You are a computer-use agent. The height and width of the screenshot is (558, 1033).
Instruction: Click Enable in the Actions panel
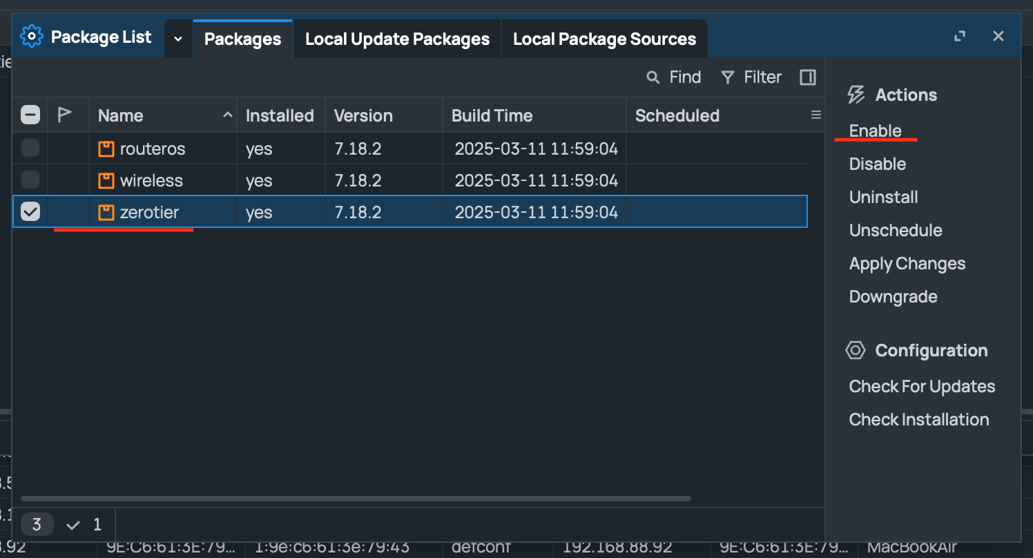(x=875, y=131)
